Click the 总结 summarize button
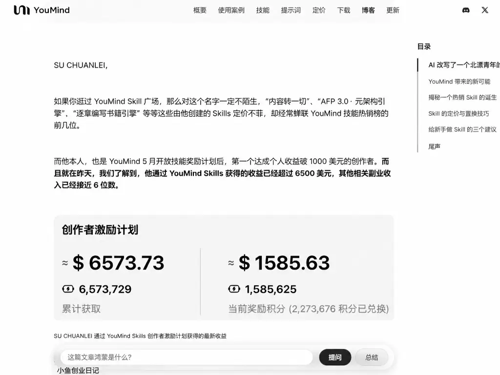The image size is (500, 375). (x=372, y=357)
